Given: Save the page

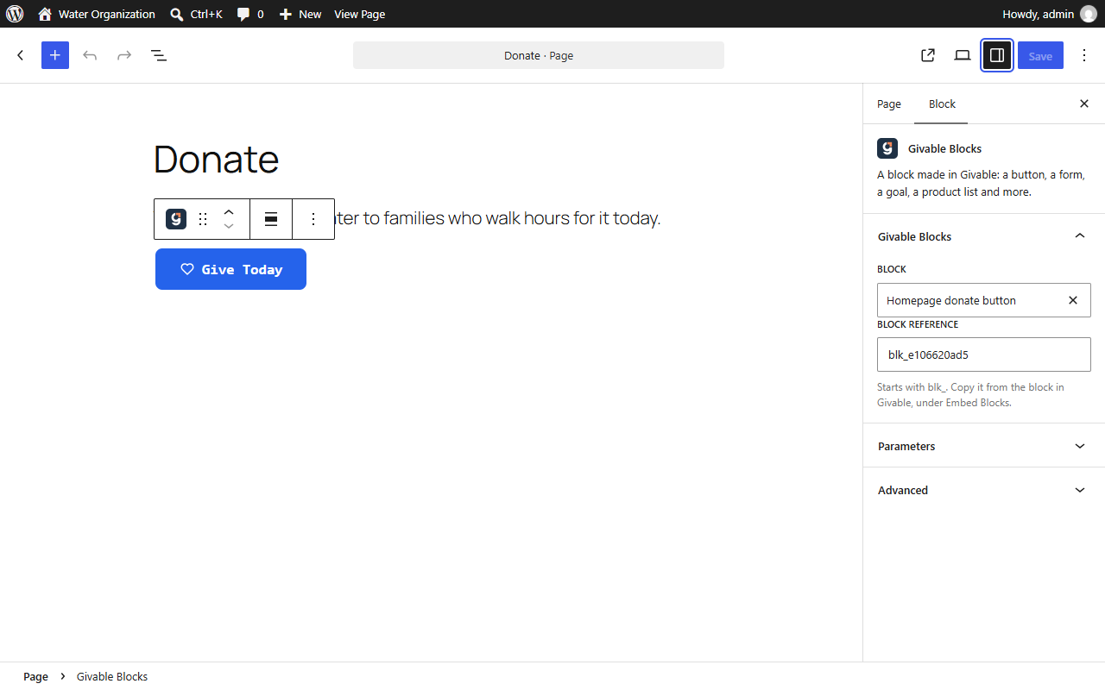Looking at the screenshot, I should pyautogui.click(x=1040, y=55).
